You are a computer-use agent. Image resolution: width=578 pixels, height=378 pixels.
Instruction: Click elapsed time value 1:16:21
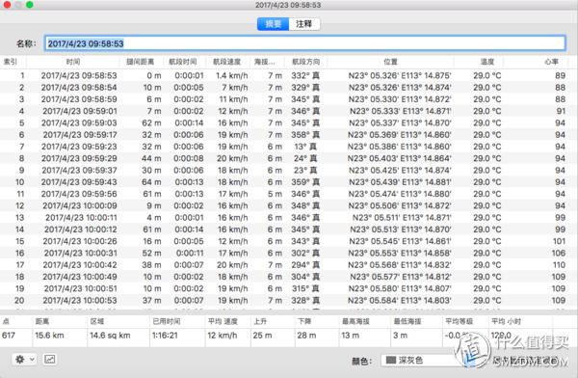pos(165,336)
